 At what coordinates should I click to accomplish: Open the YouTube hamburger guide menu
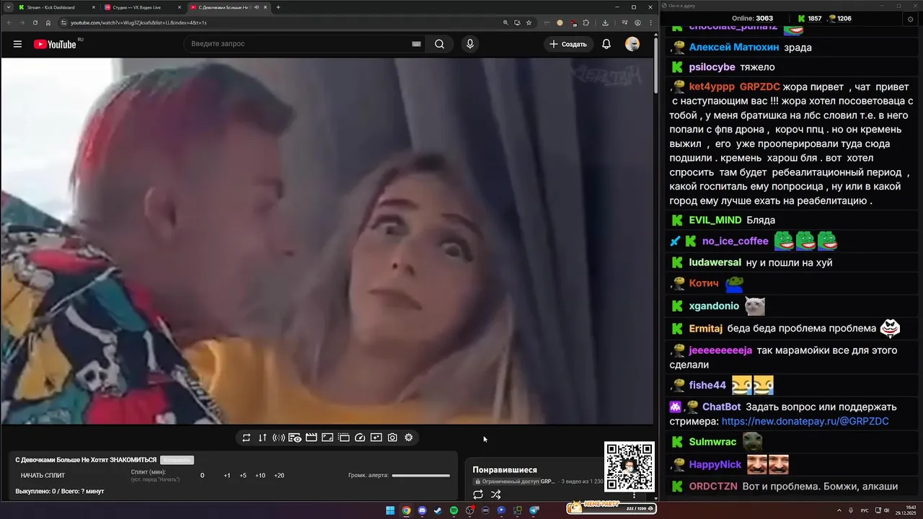point(17,44)
